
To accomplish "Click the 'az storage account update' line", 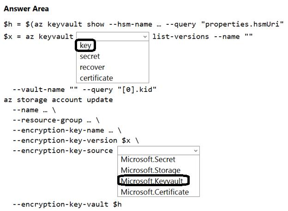I will click(58, 99).
